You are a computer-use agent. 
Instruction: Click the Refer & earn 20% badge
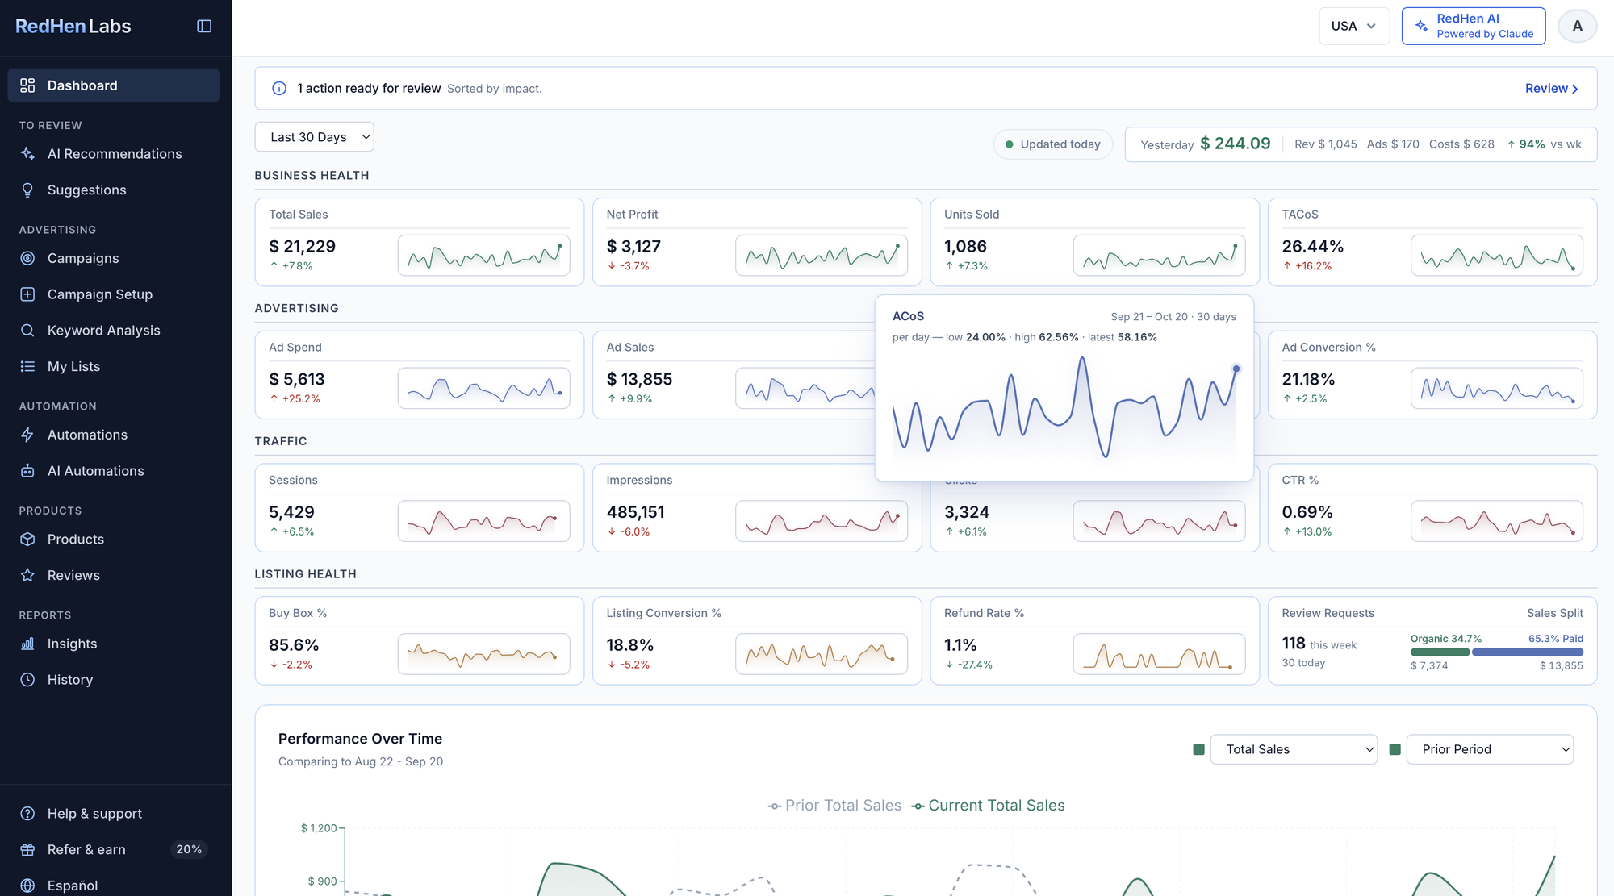point(189,849)
